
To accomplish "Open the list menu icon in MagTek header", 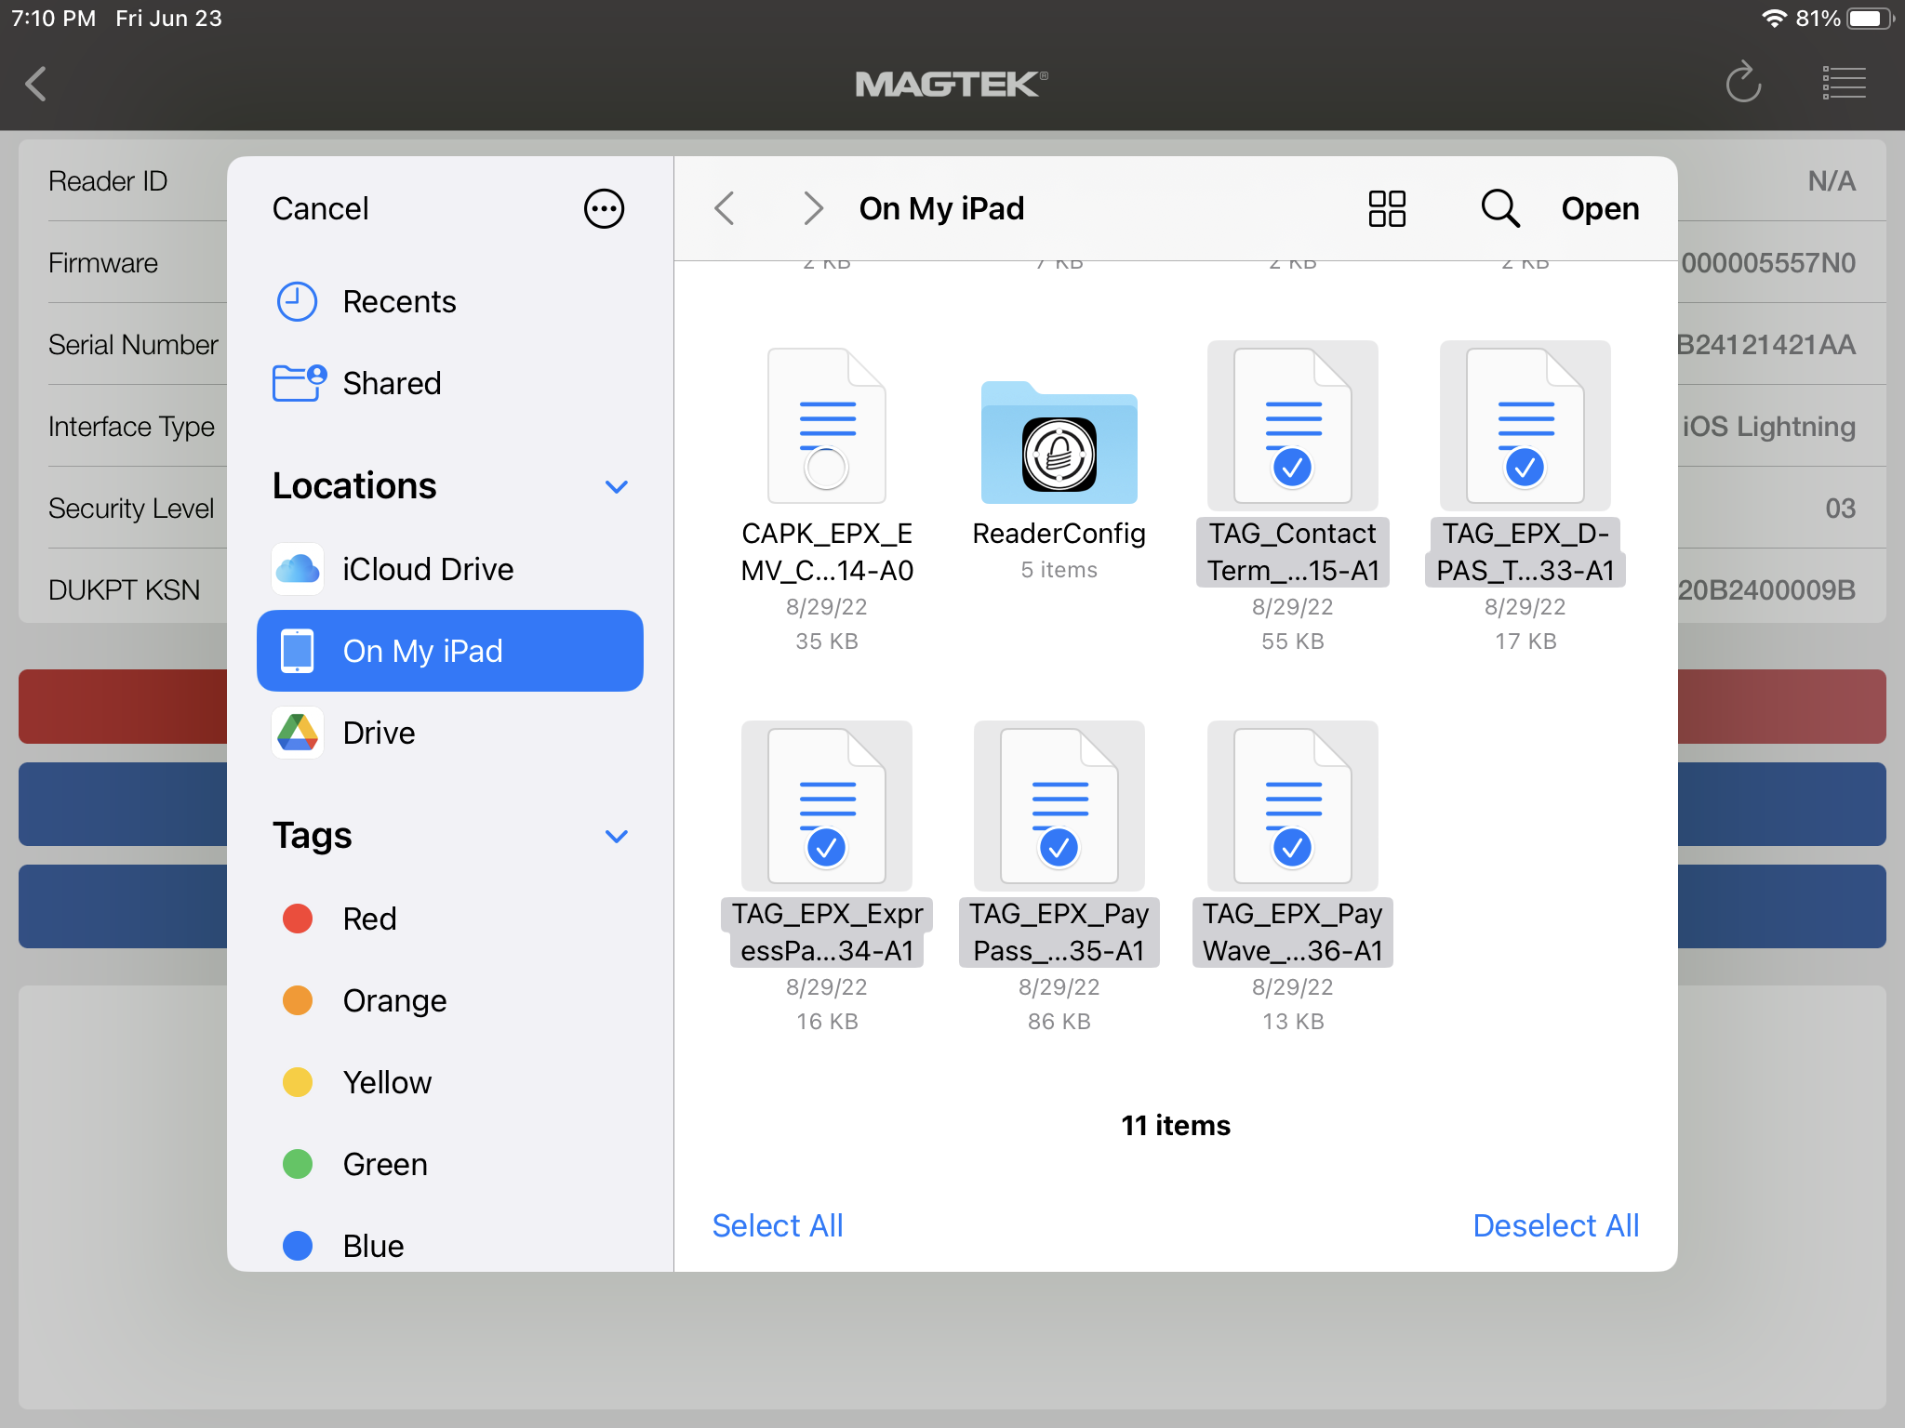I will [1844, 83].
